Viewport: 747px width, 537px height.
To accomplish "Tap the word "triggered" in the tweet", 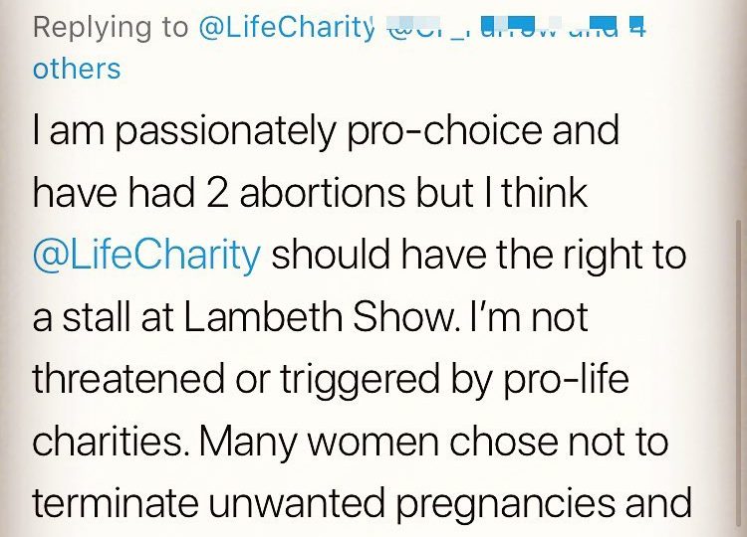I will tap(360, 380).
